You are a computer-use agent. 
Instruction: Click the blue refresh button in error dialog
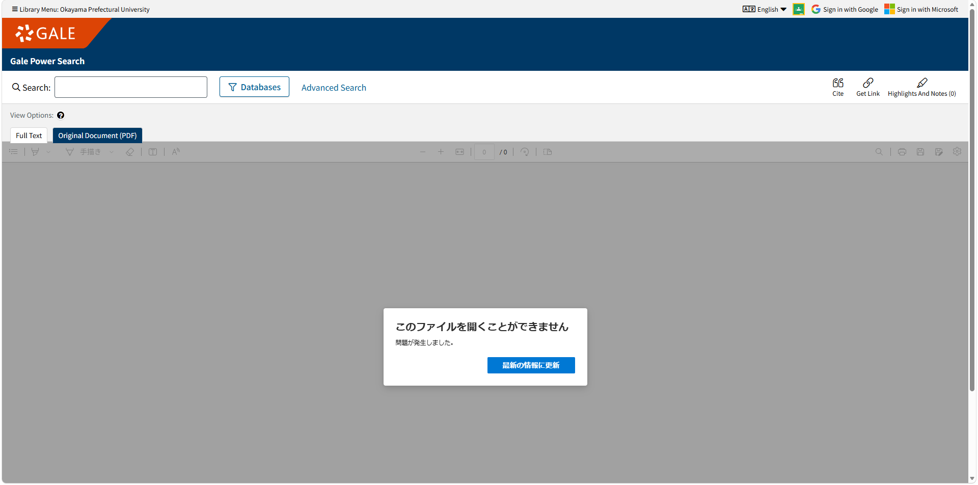pyautogui.click(x=531, y=365)
